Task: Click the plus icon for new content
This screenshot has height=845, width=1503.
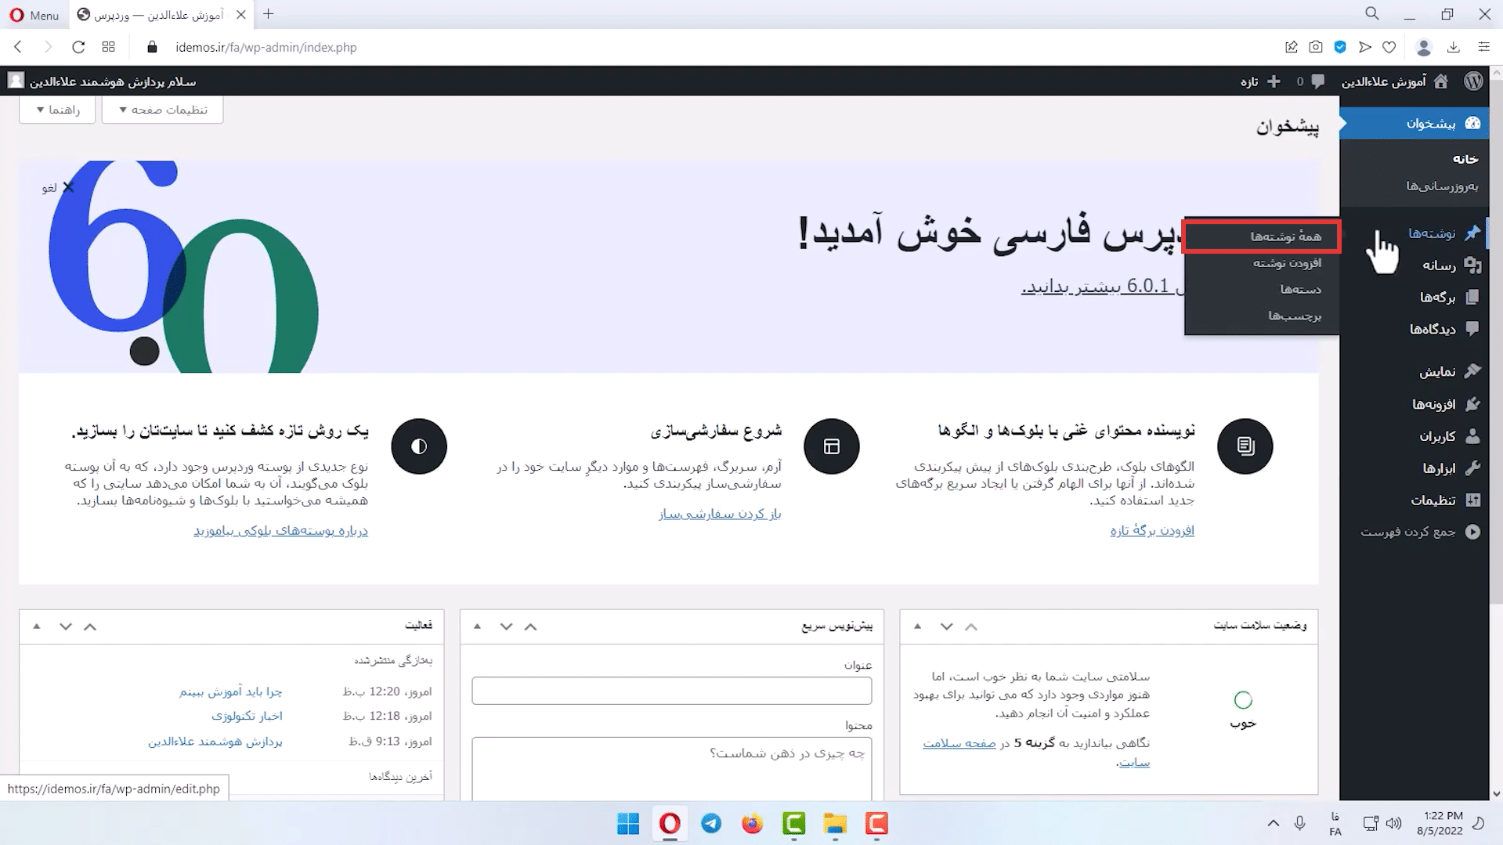Action: pos(1274,81)
